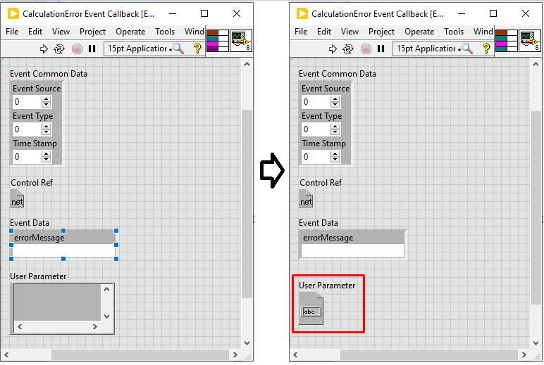Click left arrow inside User Parameter box
This screenshot has width=544, height=365.
tap(20, 326)
